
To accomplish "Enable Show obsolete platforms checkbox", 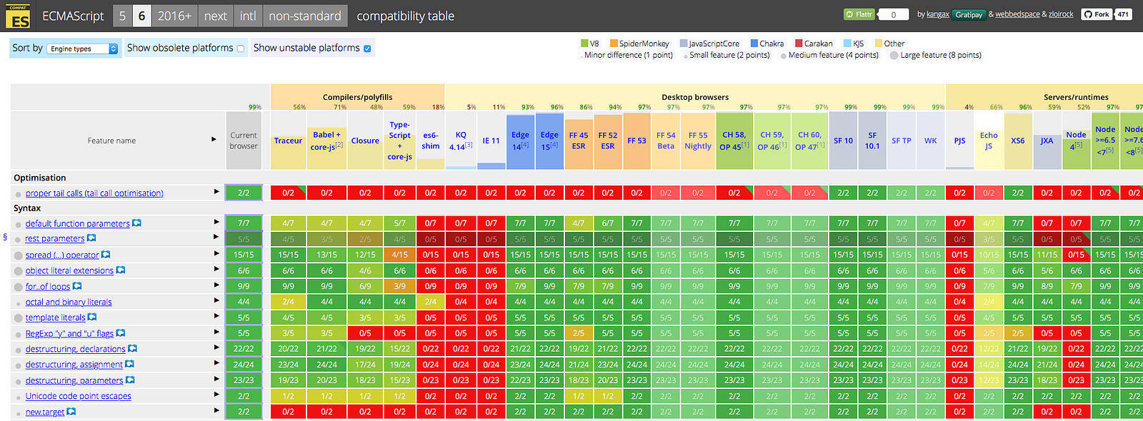I will click(x=241, y=49).
